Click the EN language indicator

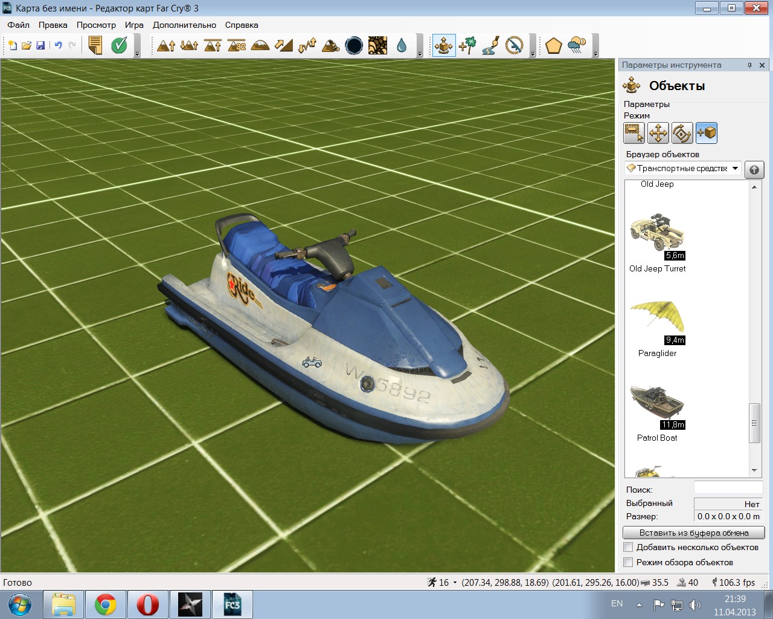pos(617,603)
